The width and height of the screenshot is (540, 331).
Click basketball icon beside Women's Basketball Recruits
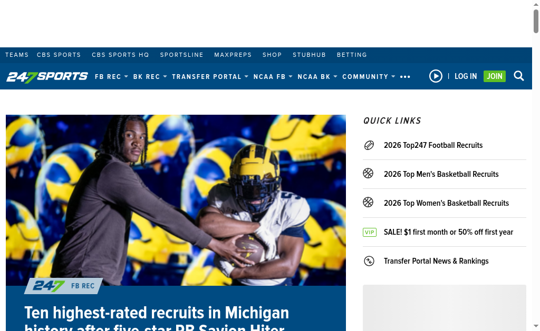pyautogui.click(x=368, y=202)
